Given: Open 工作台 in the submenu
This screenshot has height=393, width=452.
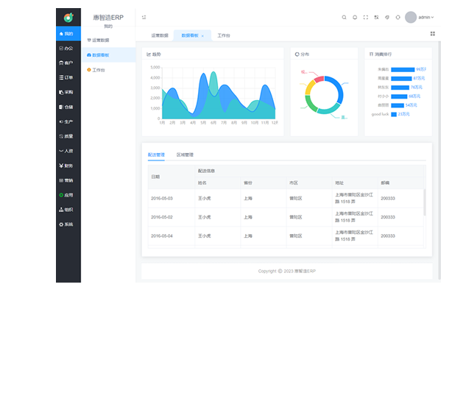Looking at the screenshot, I should point(99,70).
